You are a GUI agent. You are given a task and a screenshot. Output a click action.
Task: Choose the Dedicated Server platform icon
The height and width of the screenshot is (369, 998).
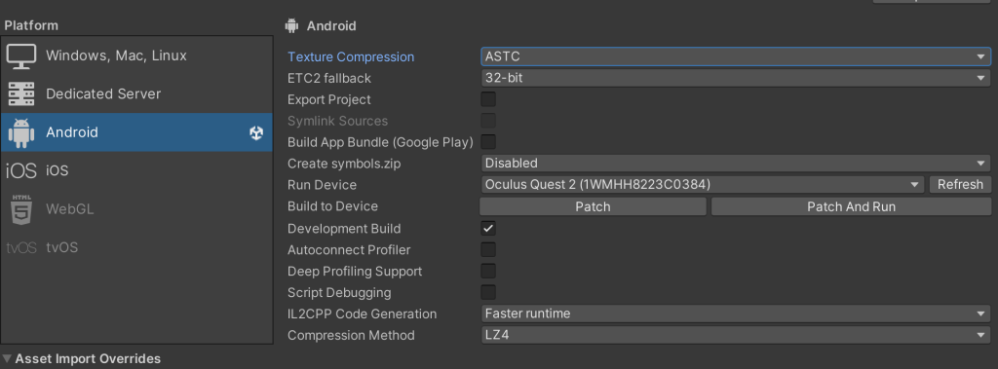click(21, 94)
